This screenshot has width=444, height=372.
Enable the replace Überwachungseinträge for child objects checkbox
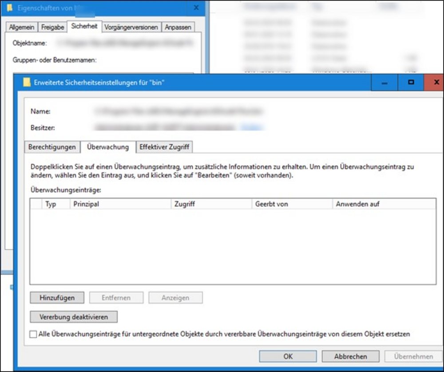(x=33, y=334)
